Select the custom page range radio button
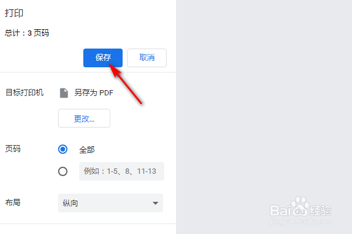 click(x=63, y=171)
